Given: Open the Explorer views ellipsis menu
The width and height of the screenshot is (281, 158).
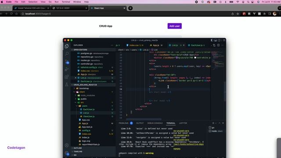Looking at the screenshot, I should tap(112, 45).
